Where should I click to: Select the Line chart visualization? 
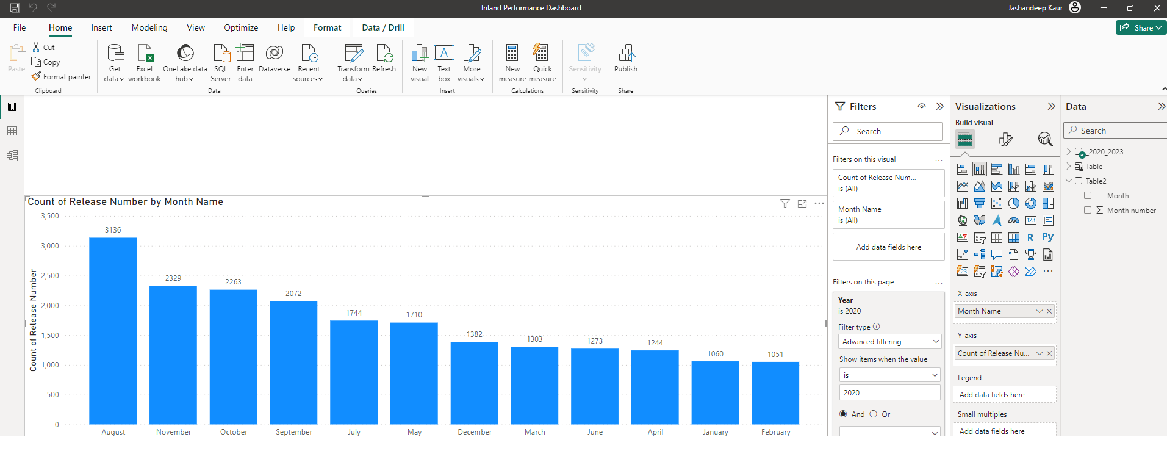963,186
